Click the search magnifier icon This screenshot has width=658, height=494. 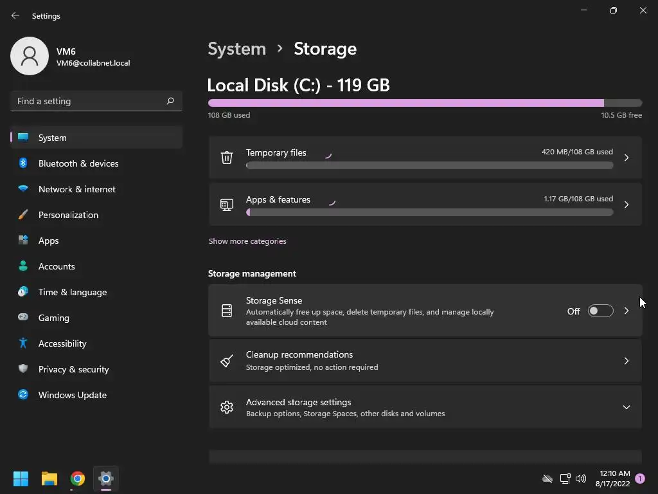170,101
